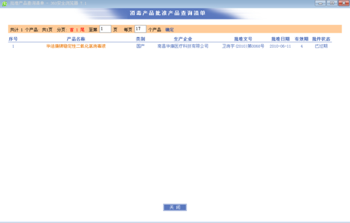The height and width of the screenshot is (223, 350).
Task: Focus the 至第 page number field
Action: coord(105,29)
